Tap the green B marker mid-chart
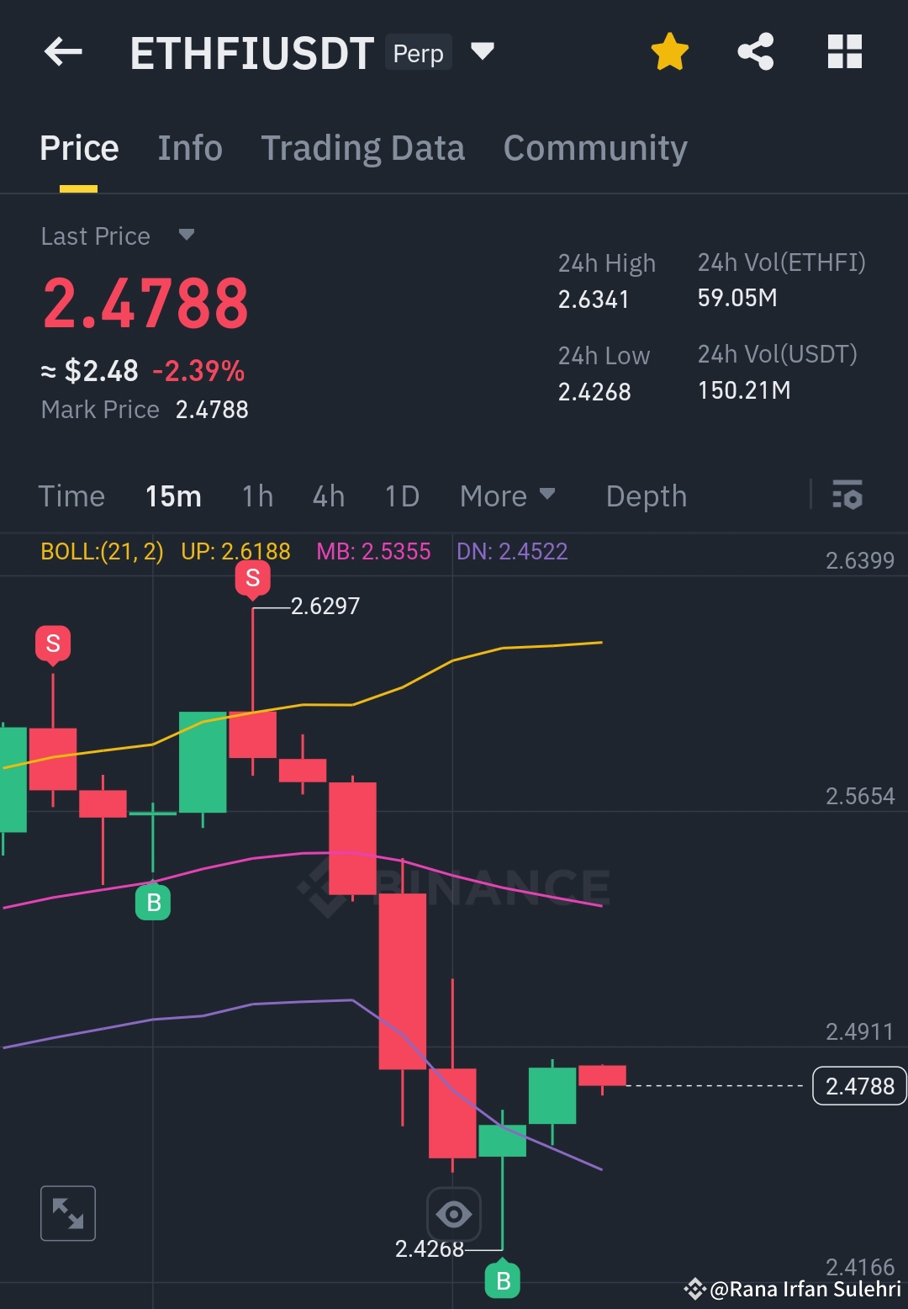The height and width of the screenshot is (1309, 908). click(154, 902)
